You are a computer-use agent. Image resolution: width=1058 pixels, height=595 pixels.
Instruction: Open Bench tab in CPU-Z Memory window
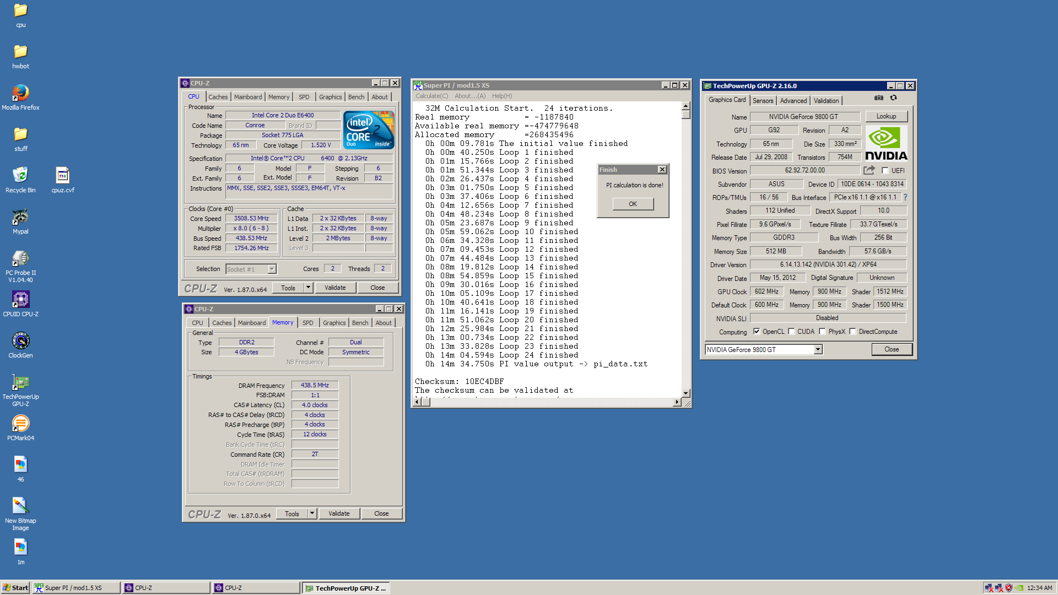pyautogui.click(x=360, y=323)
